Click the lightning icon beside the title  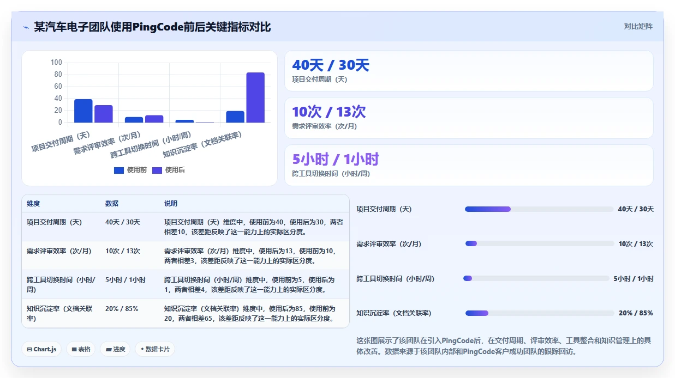tap(26, 27)
